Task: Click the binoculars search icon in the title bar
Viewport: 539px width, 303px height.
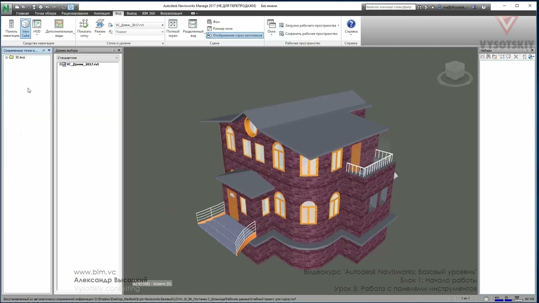Action: (x=419, y=7)
